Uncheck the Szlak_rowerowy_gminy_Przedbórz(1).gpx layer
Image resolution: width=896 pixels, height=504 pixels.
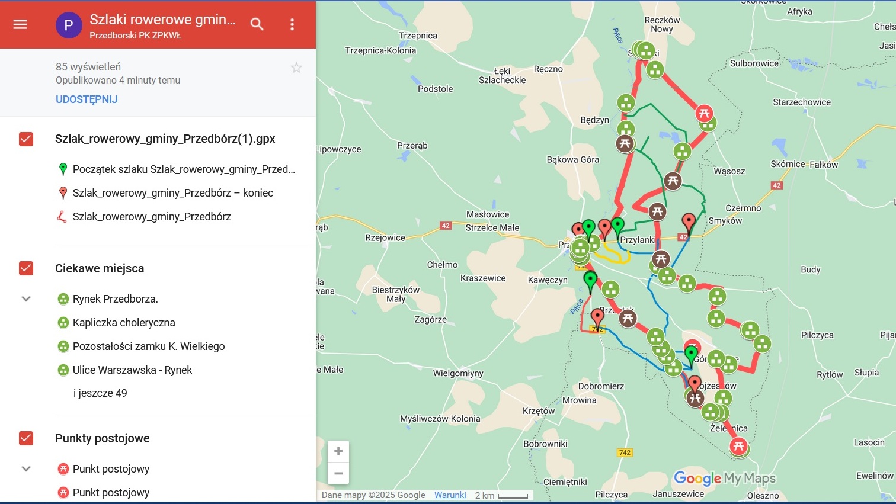click(25, 139)
